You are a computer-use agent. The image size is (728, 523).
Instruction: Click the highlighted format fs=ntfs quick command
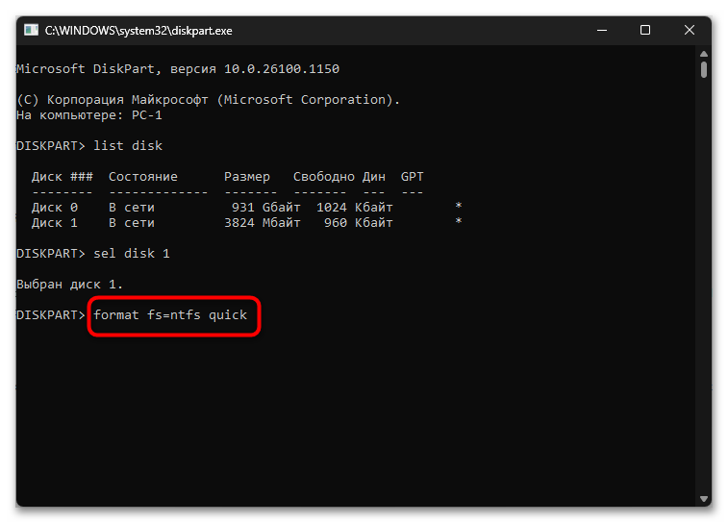[x=170, y=315]
